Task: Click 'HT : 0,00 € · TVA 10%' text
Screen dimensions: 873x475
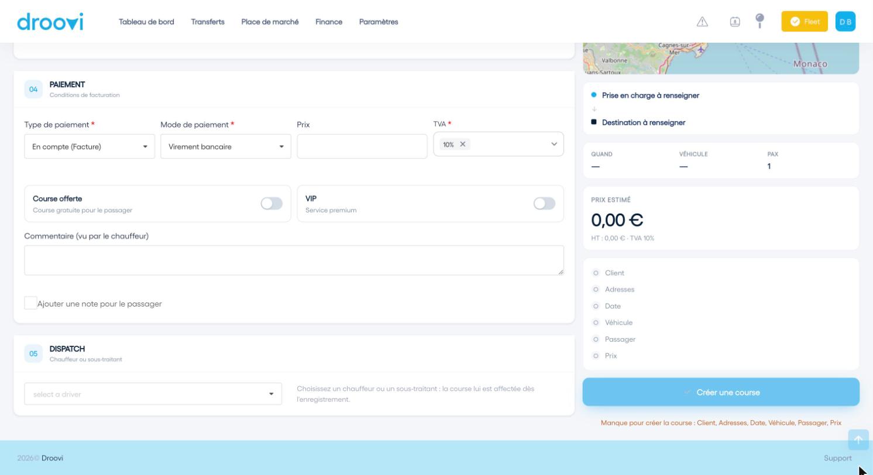Action: (x=623, y=238)
